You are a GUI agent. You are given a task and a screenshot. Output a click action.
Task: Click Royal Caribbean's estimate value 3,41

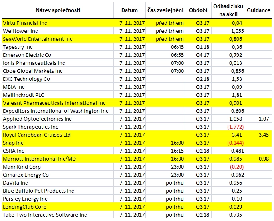237,135
